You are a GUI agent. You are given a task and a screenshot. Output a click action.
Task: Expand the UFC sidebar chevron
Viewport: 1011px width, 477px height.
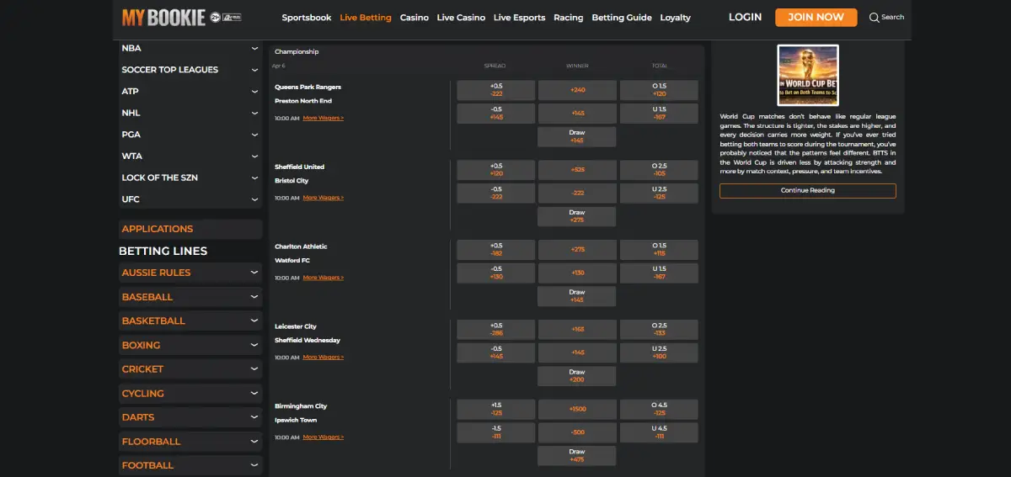pyautogui.click(x=254, y=199)
